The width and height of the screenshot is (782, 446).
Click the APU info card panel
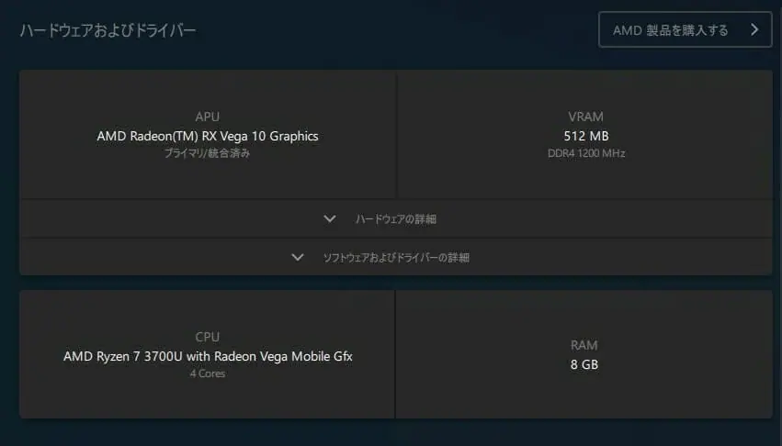[x=208, y=135]
